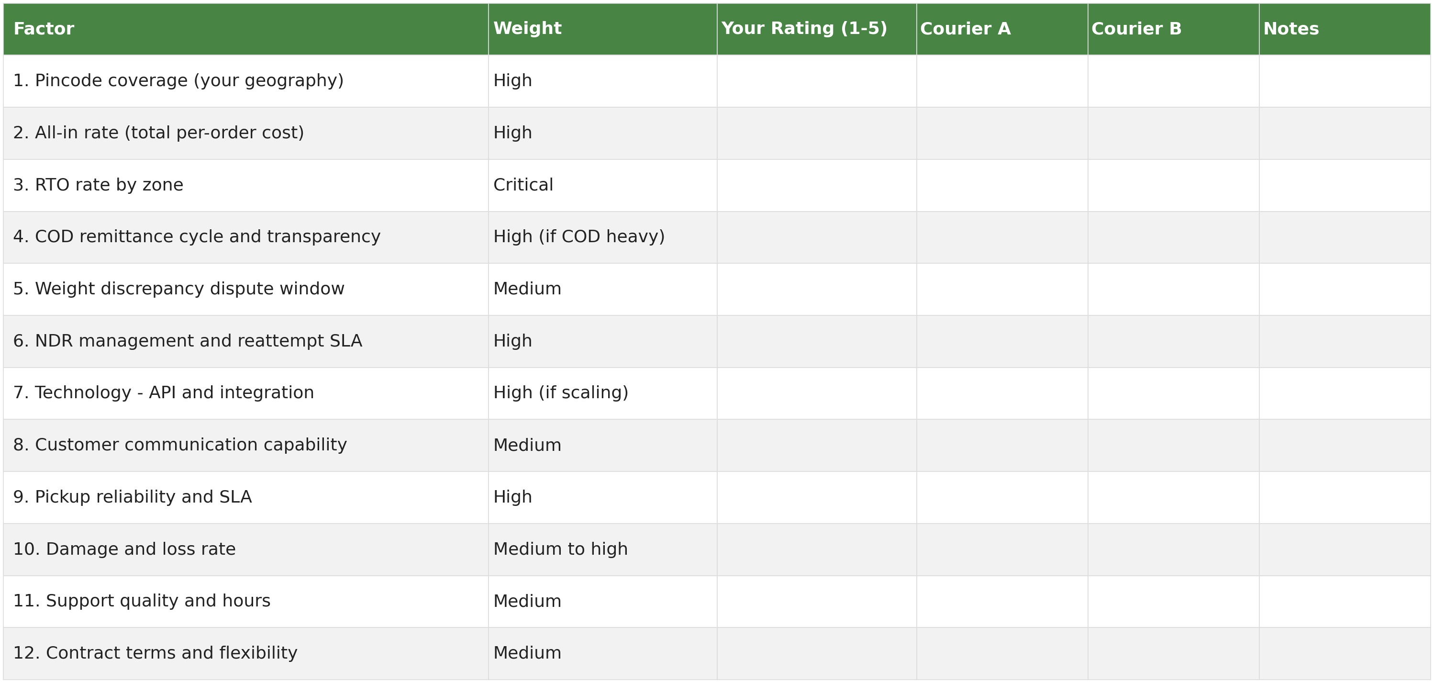
Task: Click 'Medium' weight for Customer communication row
Action: coord(602,445)
